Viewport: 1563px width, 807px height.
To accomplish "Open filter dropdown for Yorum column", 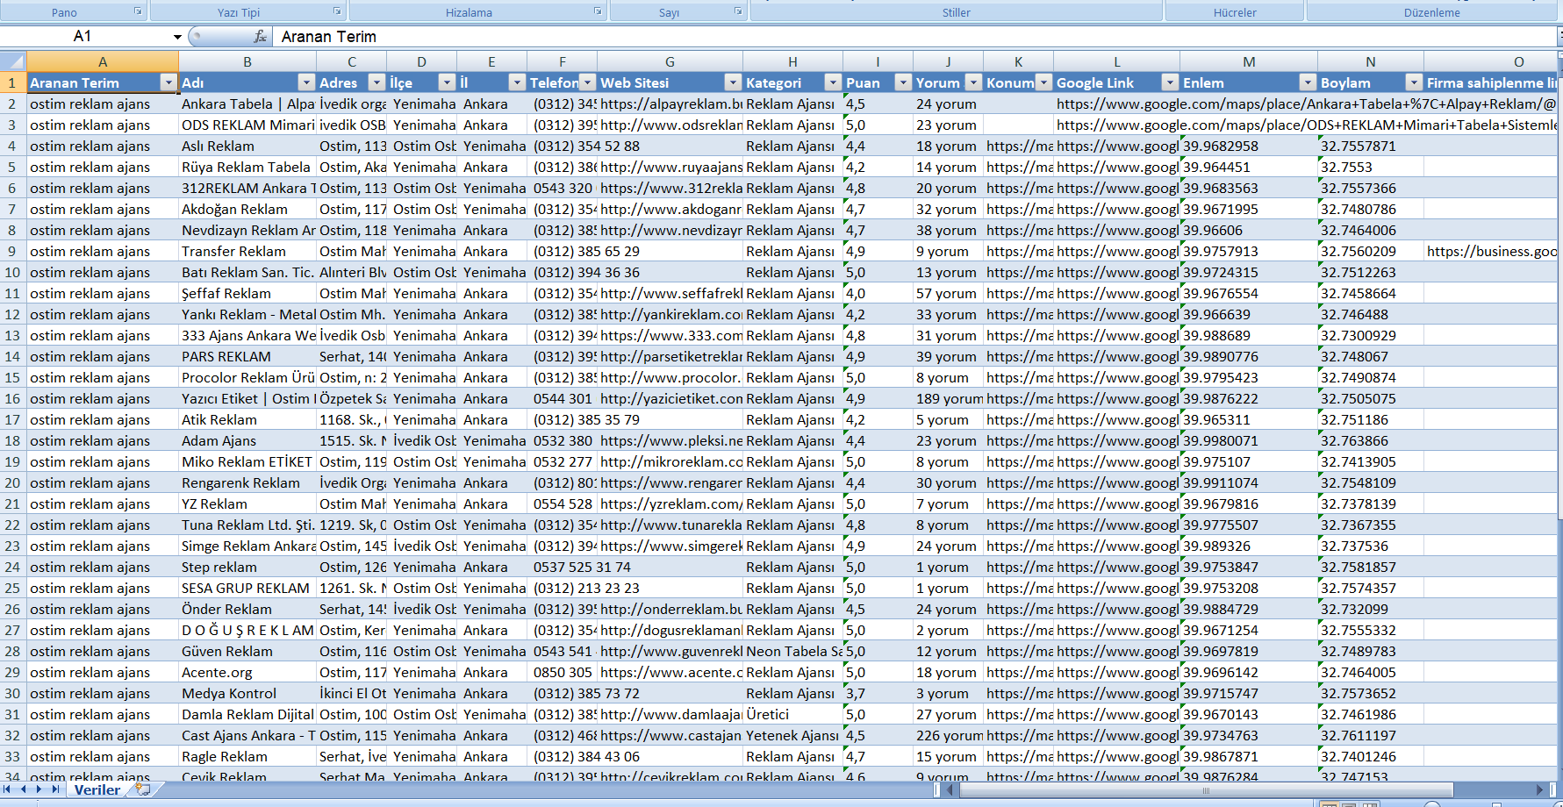I will (973, 82).
